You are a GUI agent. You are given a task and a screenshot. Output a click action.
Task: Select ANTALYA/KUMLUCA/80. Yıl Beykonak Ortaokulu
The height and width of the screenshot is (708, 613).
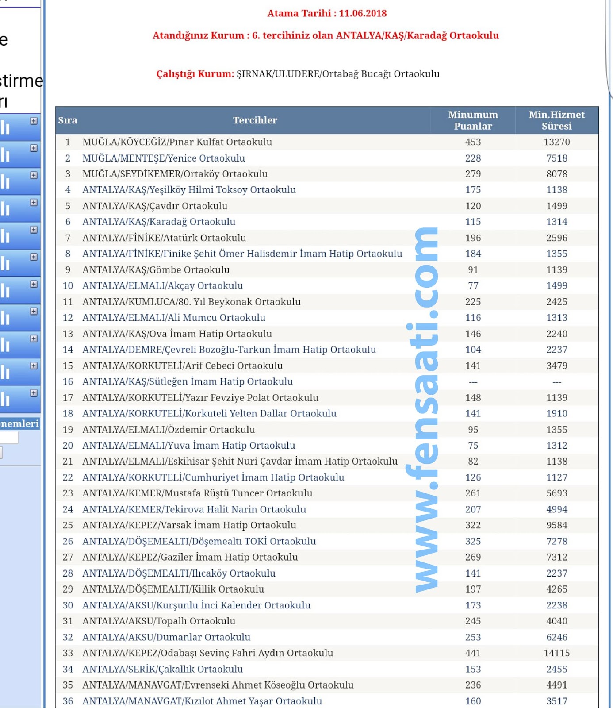[327, 302]
